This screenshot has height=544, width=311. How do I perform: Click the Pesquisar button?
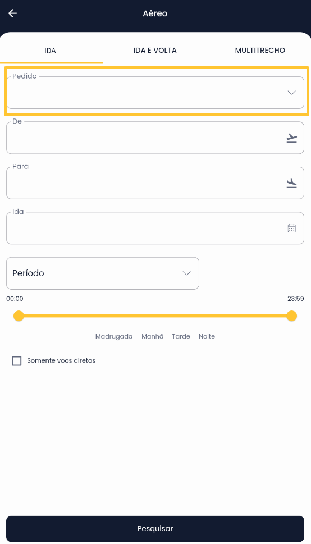(x=155, y=529)
